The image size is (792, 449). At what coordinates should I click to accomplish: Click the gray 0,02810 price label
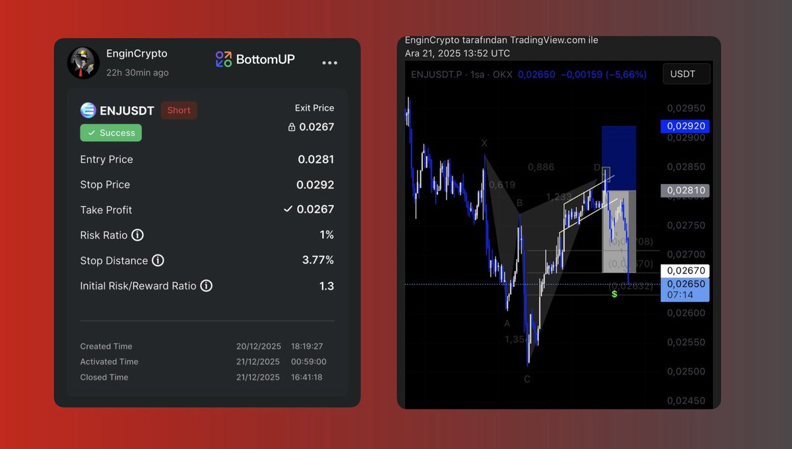pyautogui.click(x=685, y=191)
